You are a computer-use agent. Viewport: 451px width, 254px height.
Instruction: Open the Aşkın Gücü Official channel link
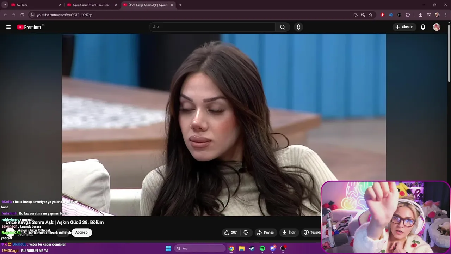click(34, 230)
